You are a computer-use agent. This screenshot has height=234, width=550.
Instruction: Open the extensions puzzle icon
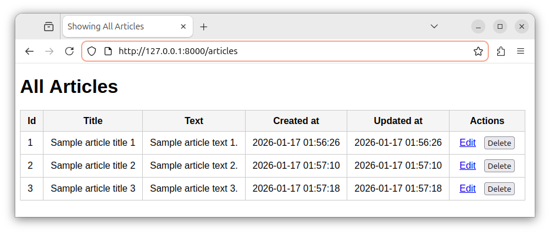pyautogui.click(x=501, y=51)
